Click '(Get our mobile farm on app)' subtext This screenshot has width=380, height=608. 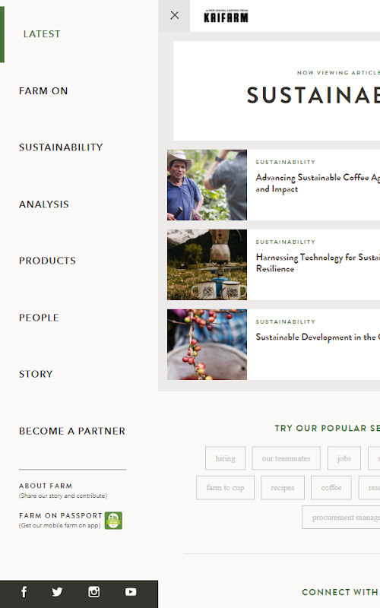pyautogui.click(x=60, y=525)
